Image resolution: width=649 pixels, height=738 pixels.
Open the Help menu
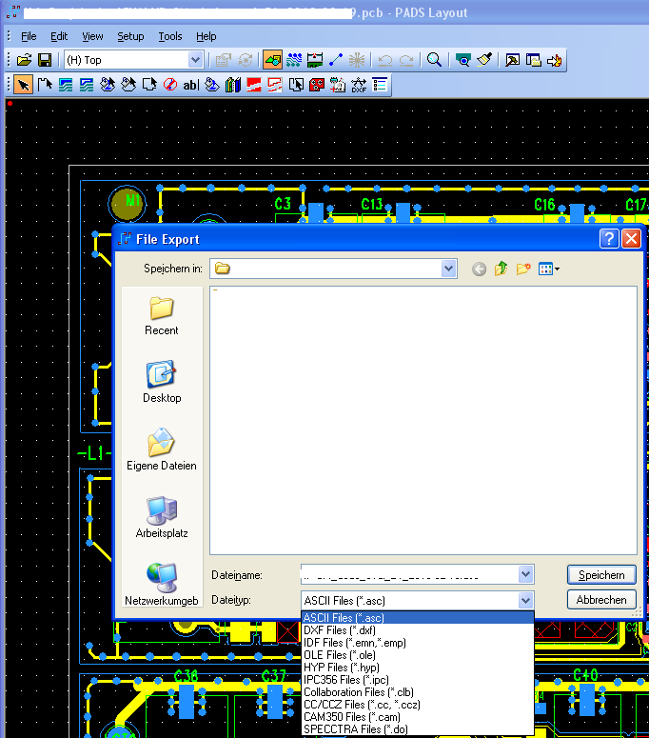coord(206,36)
